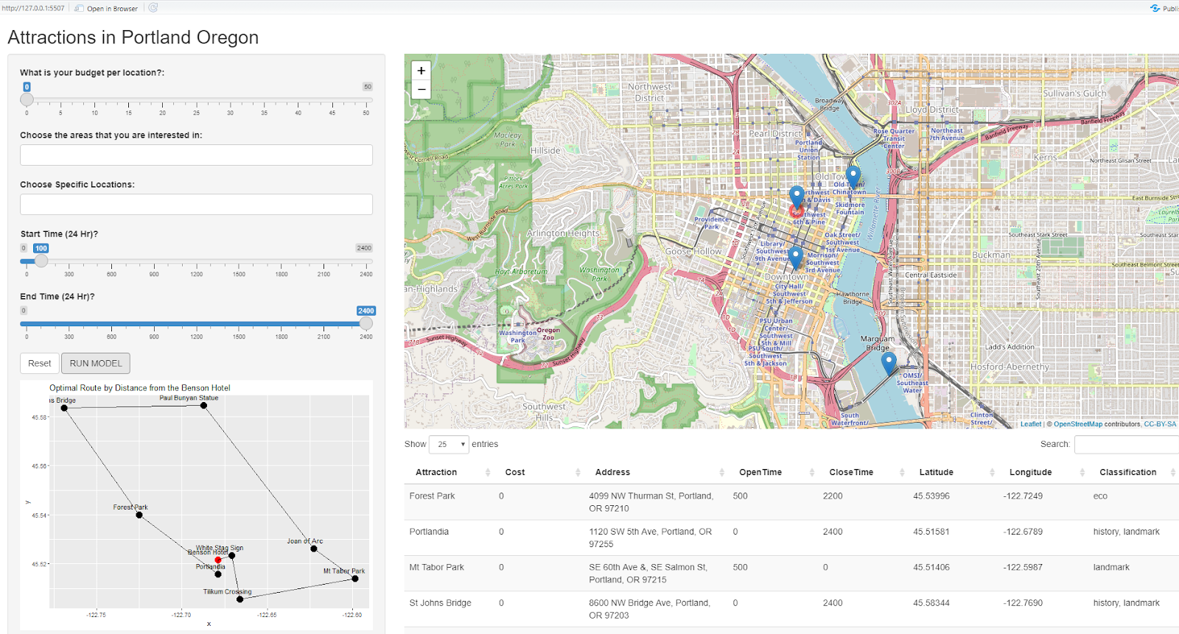
Task: Zoom out on the map
Action: (x=421, y=90)
